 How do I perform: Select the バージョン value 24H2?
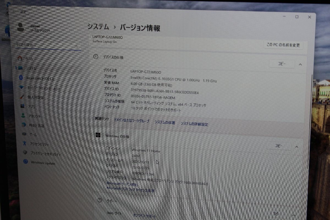(136, 156)
